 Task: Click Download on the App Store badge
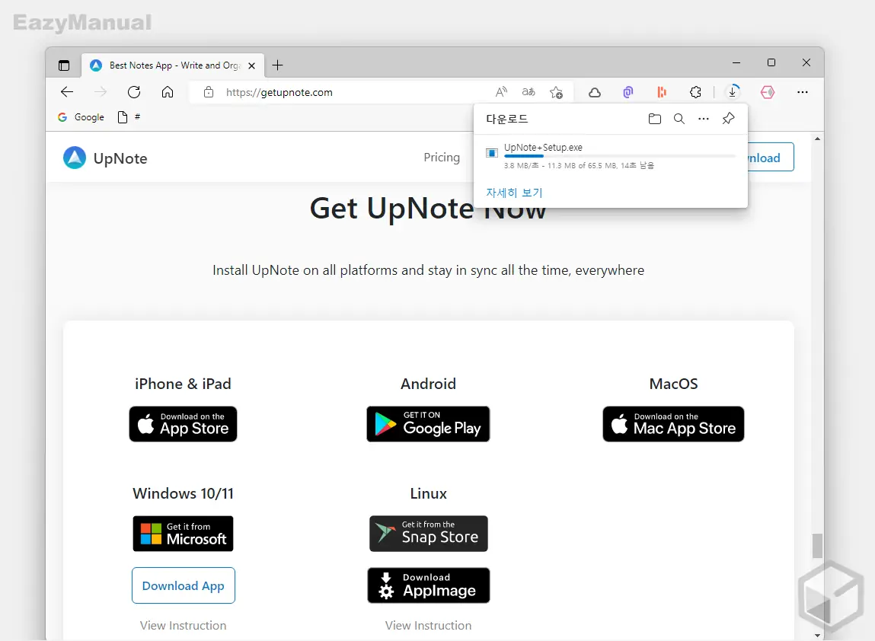point(183,424)
